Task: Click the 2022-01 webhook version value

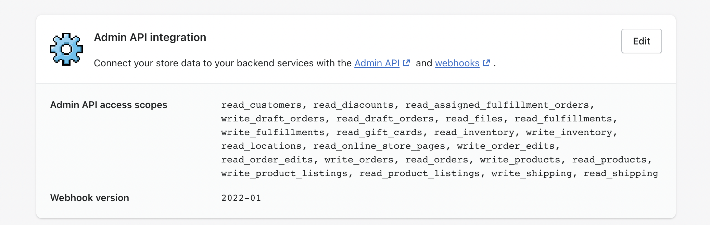Action: [x=241, y=198]
